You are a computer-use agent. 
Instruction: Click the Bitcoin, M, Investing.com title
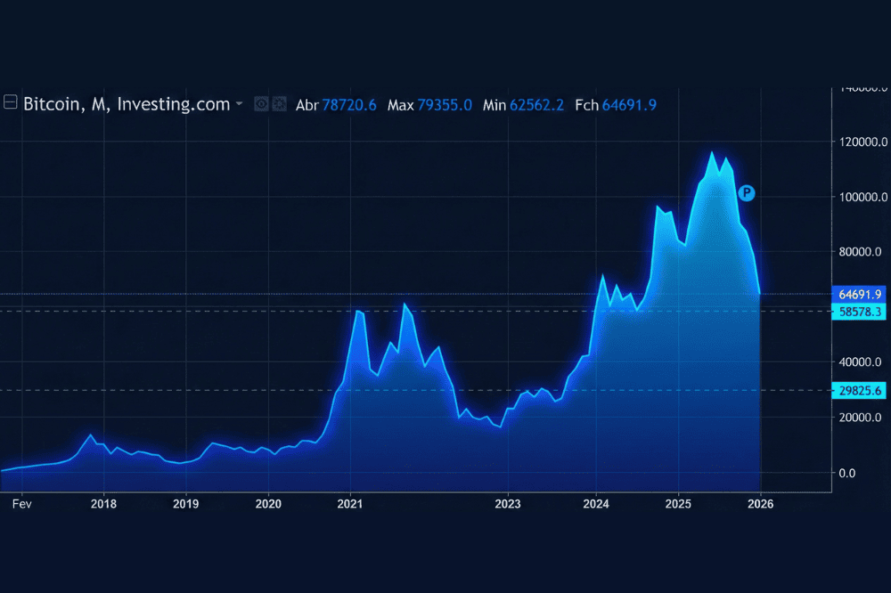pyautogui.click(x=127, y=104)
